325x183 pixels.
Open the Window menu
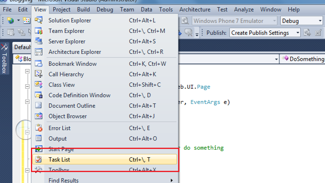coord(271,10)
